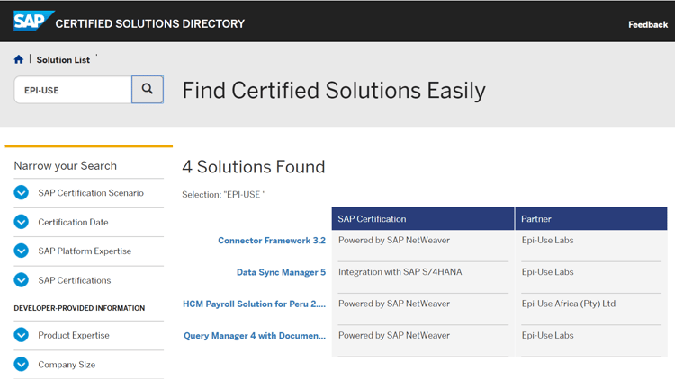Click Epi-Use Africa (Pty) Ltd cell
This screenshot has width=675, height=379.
pyautogui.click(x=569, y=304)
